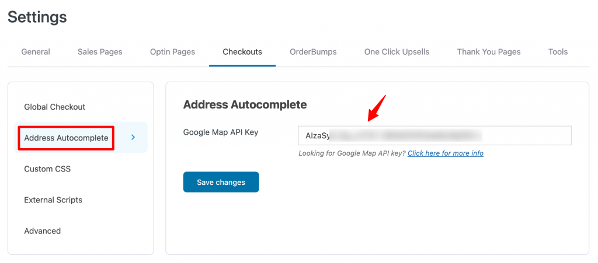Click the Address Autocomplete section heading
This screenshot has height=263, width=598.
(245, 104)
